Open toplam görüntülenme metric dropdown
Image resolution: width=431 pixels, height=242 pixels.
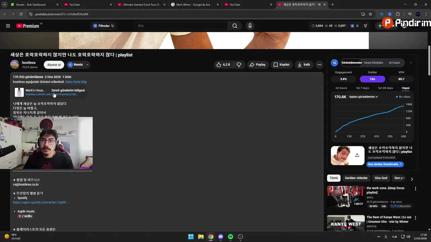coord(363,97)
